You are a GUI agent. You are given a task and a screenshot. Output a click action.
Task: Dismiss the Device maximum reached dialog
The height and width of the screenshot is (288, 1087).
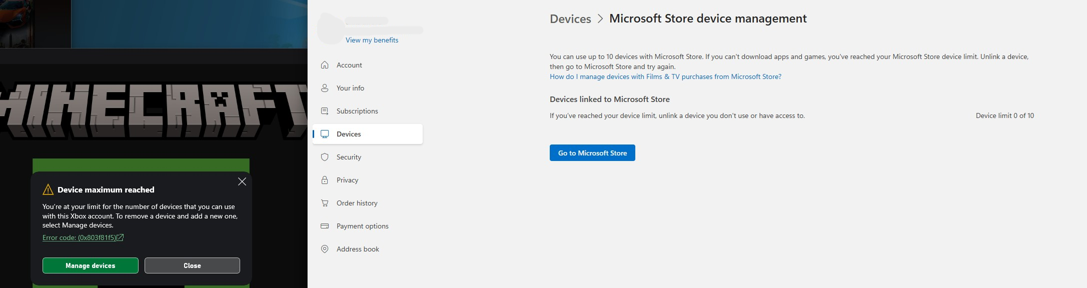(x=242, y=181)
